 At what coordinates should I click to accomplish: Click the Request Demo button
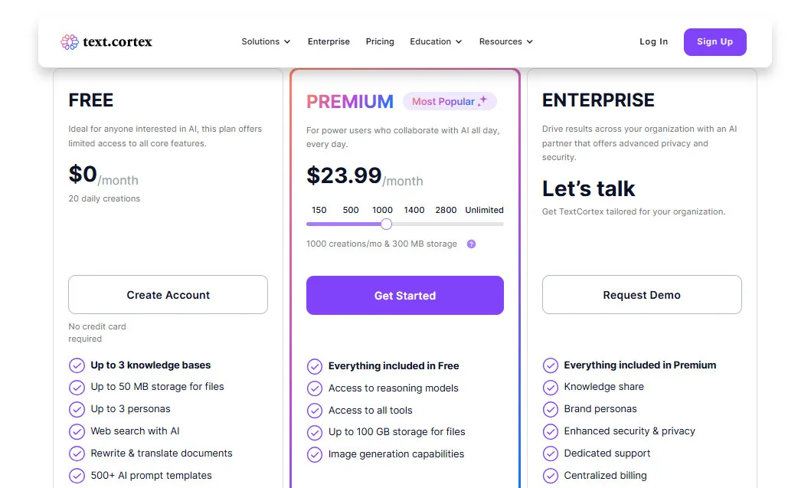click(642, 295)
